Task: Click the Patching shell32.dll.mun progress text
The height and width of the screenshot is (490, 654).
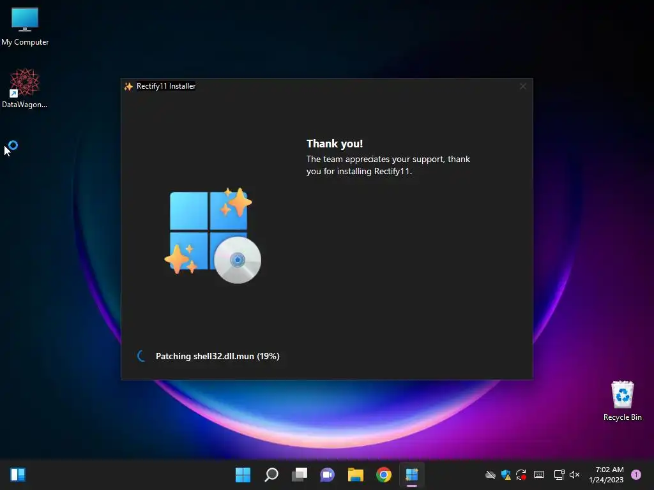Action: pos(217,356)
